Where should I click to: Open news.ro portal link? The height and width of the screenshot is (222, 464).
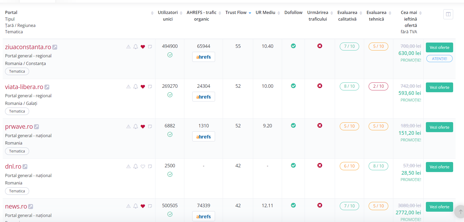pos(16,206)
